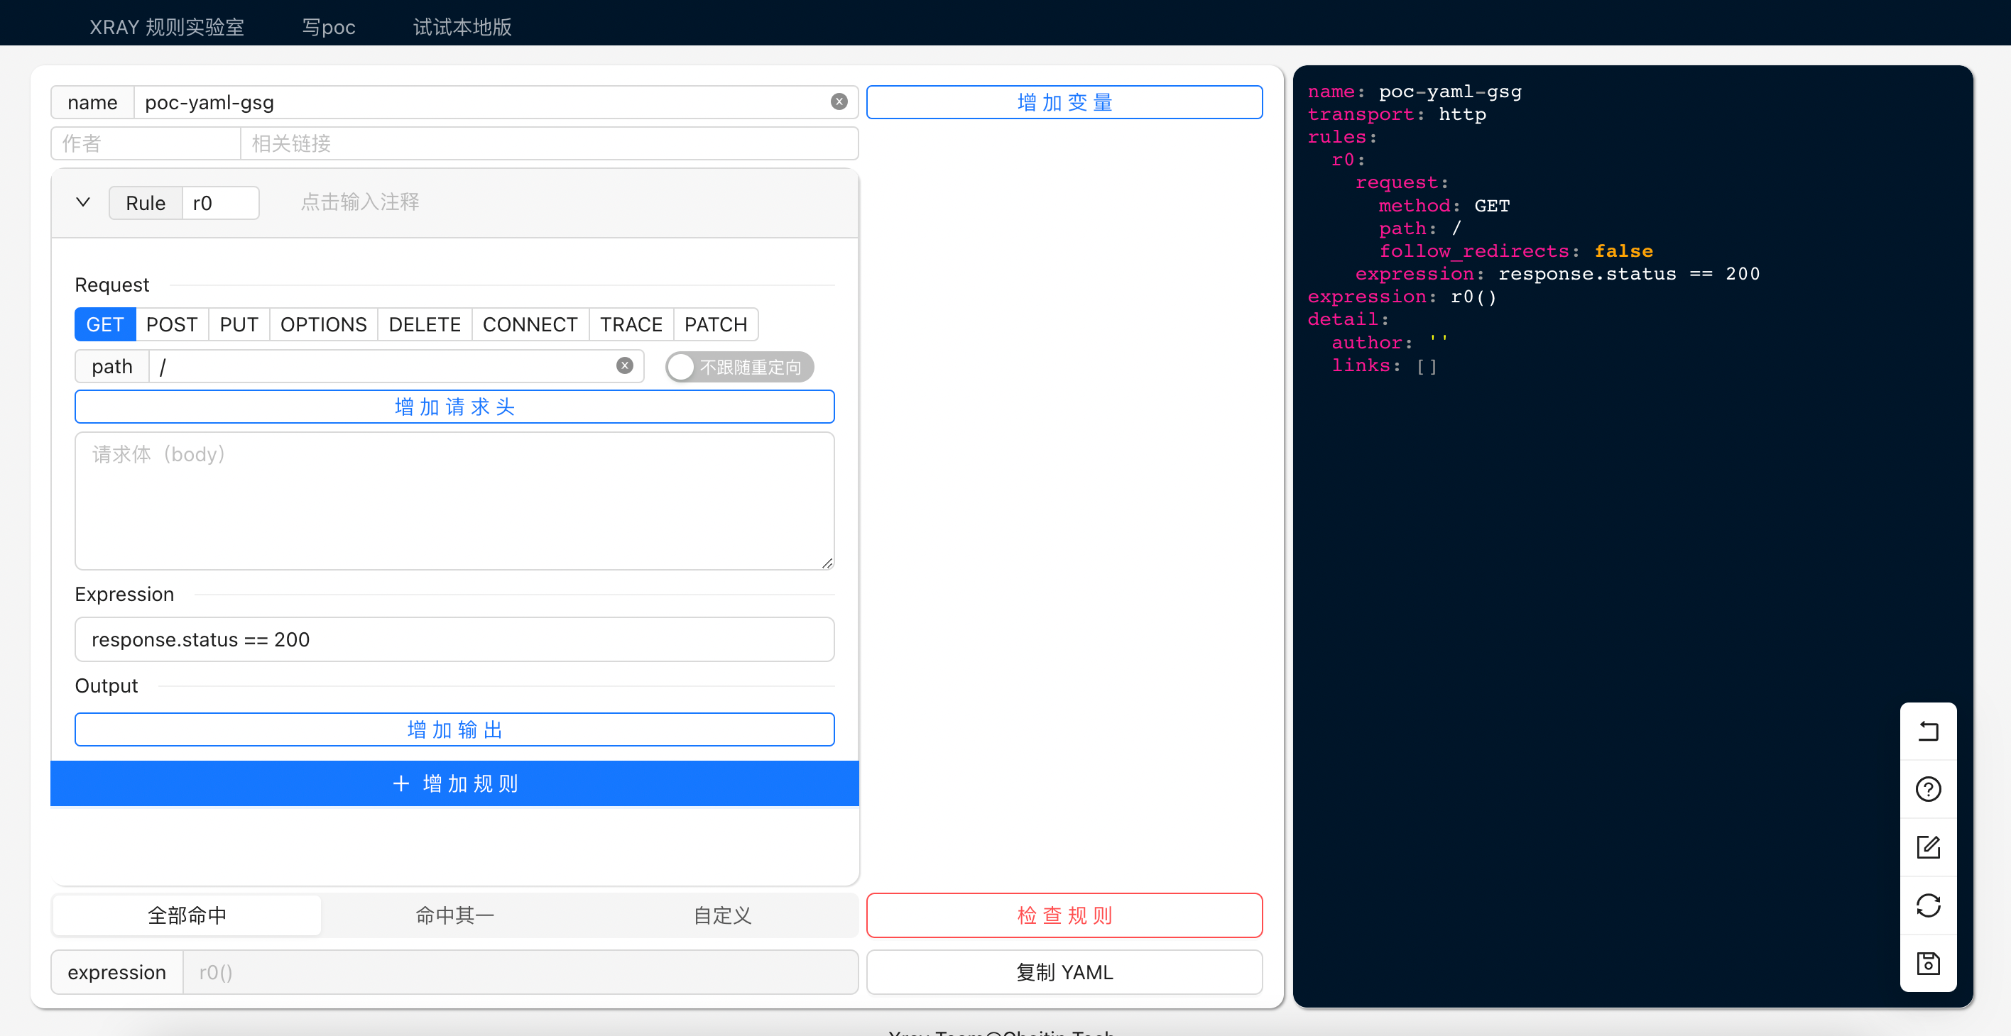Choose the 命中其一 expression mode

point(454,915)
